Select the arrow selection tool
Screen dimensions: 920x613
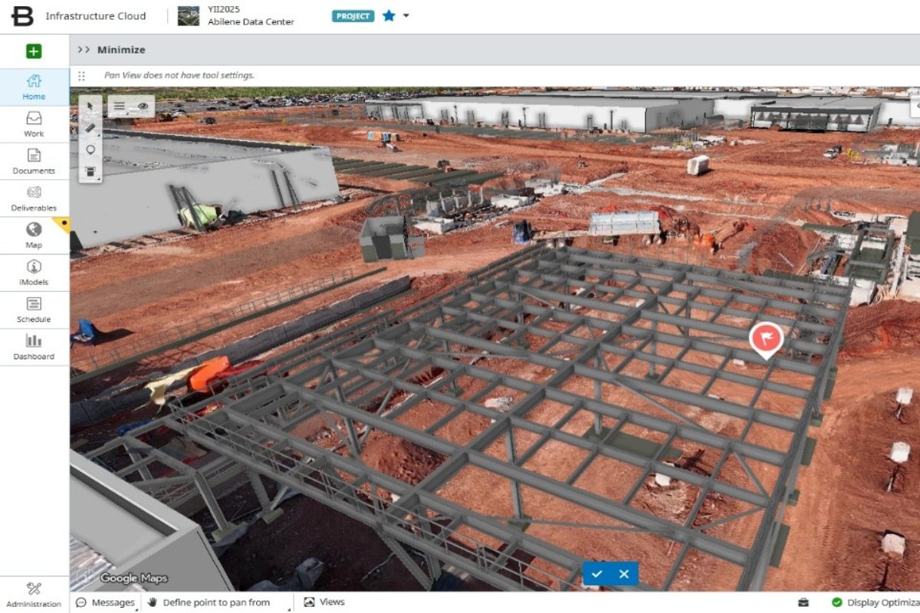click(90, 106)
